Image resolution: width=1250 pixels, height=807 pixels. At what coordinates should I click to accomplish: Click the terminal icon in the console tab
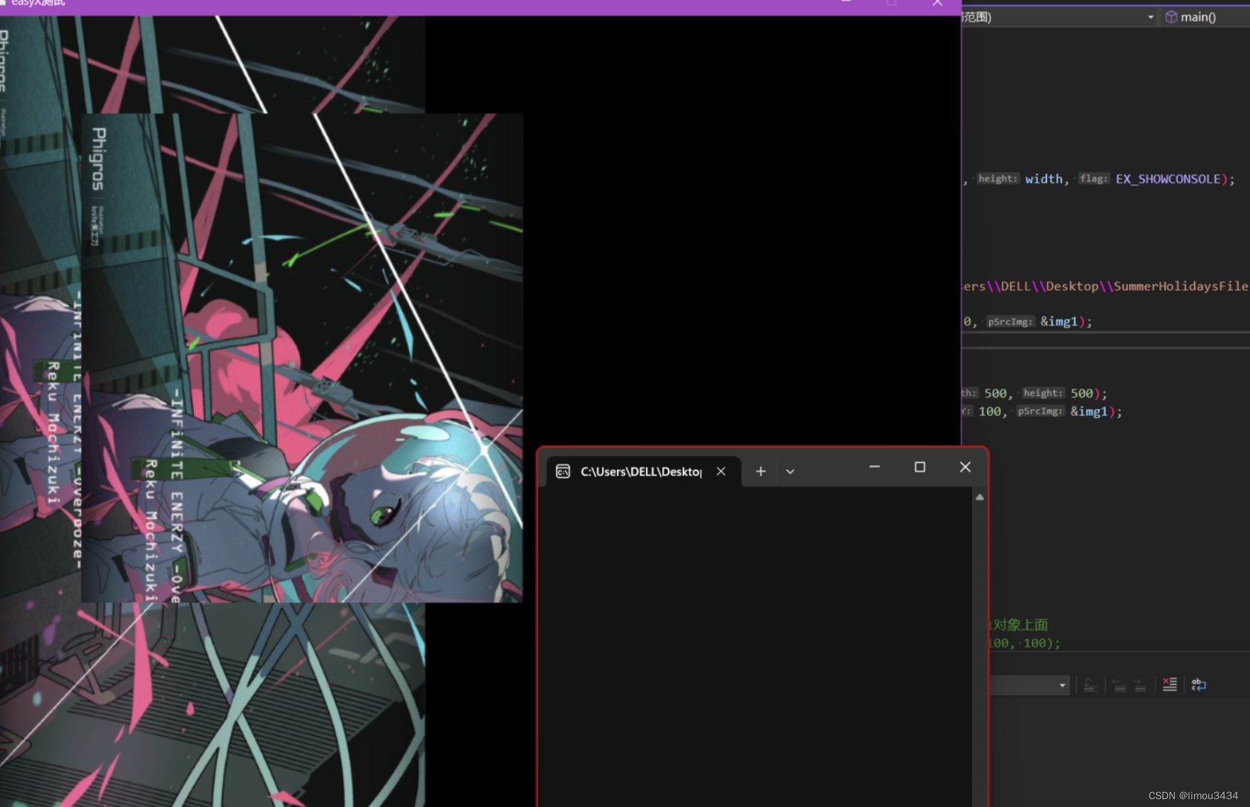563,471
